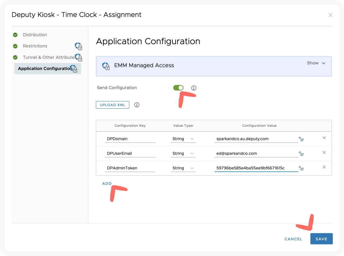Click green checkmark beside Restrictions

pos(15,46)
